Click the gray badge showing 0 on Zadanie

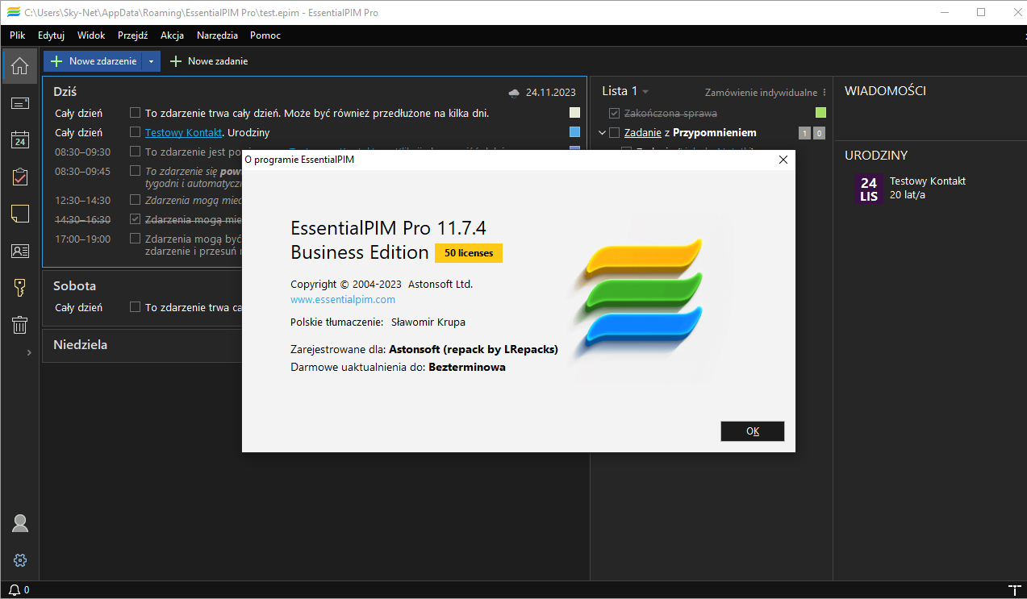coord(820,133)
